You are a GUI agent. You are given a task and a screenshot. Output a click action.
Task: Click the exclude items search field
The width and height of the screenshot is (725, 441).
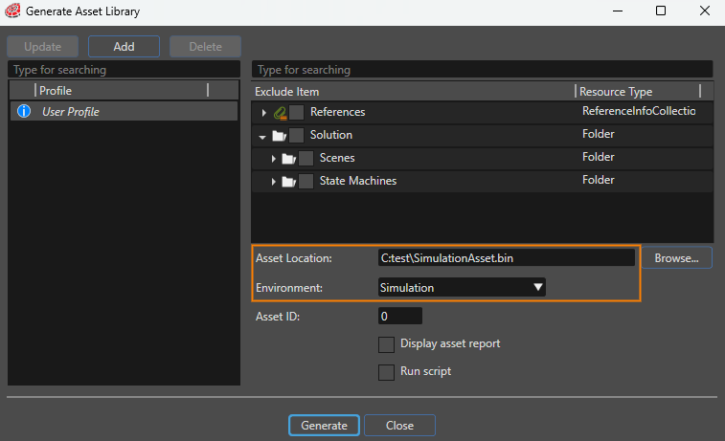coord(483,70)
